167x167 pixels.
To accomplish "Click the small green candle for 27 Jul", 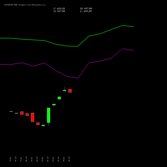I will 54,105.
